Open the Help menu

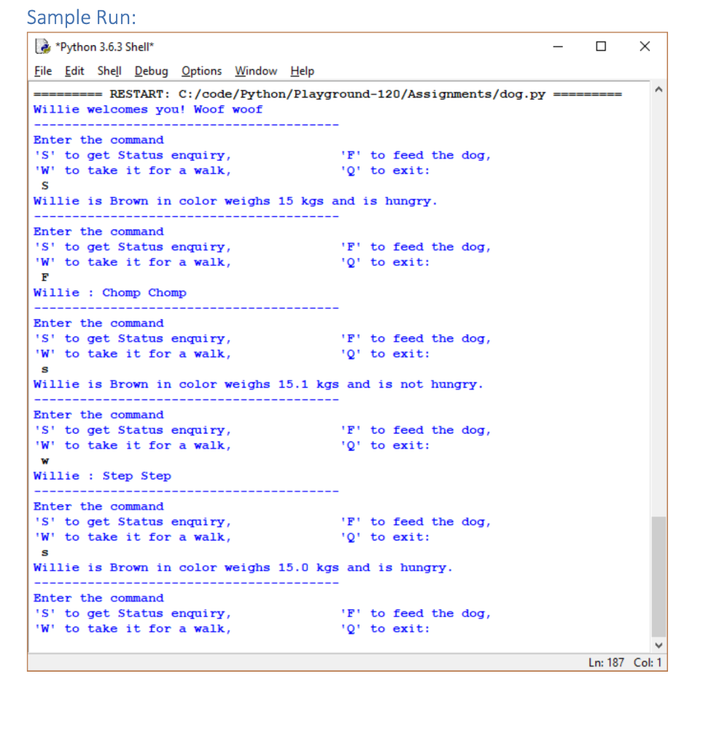pyautogui.click(x=303, y=71)
